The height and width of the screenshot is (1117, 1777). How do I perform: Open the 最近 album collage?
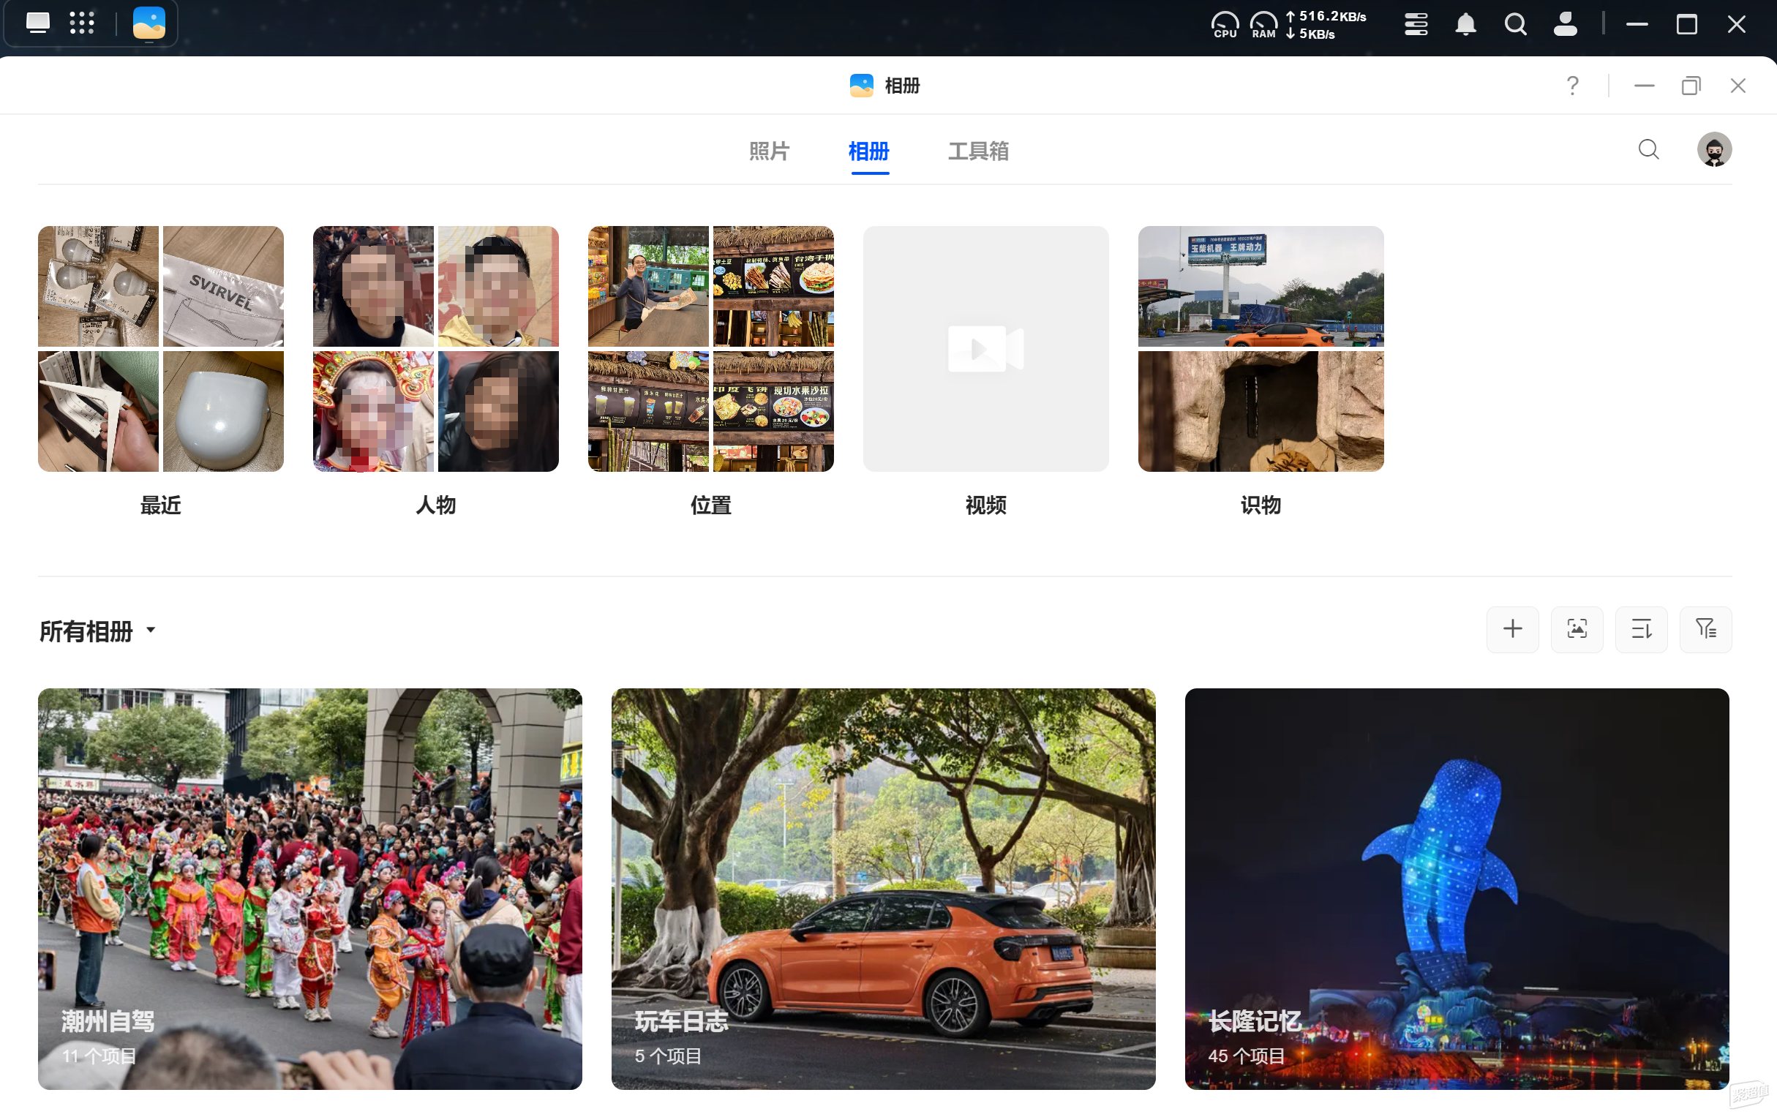pyautogui.click(x=161, y=349)
